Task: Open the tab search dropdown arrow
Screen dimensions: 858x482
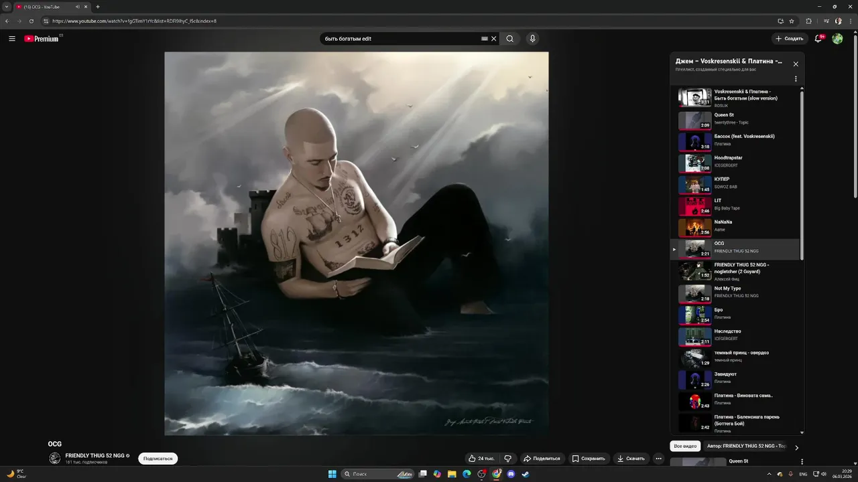Action: pyautogui.click(x=6, y=7)
